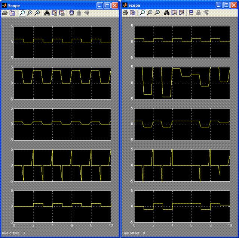Image resolution: width=239 pixels, height=238 pixels.
Task: Select Zoom X-axis tool in right Scope
Action: pos(150,13)
